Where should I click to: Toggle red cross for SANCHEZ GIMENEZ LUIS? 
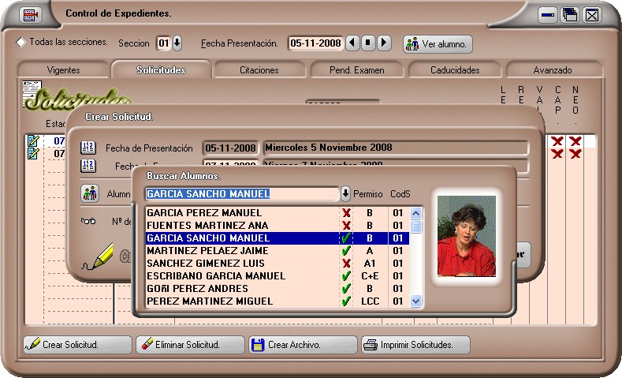346,264
